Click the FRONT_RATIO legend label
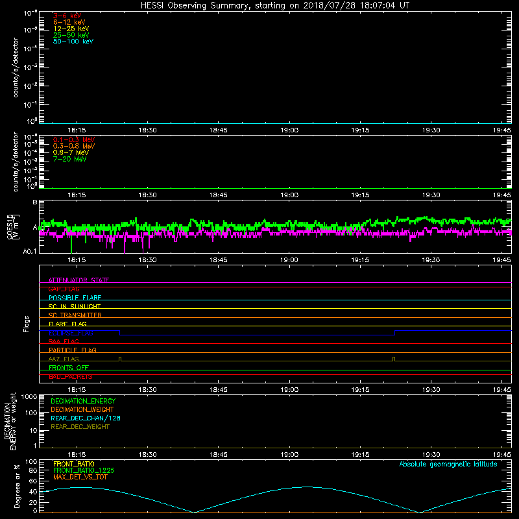Viewport: 519px width, 519px height. coord(74,464)
